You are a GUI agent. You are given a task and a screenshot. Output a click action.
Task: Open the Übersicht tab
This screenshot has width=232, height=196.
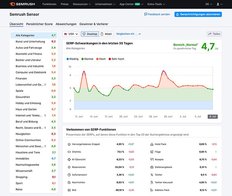(x=16, y=24)
